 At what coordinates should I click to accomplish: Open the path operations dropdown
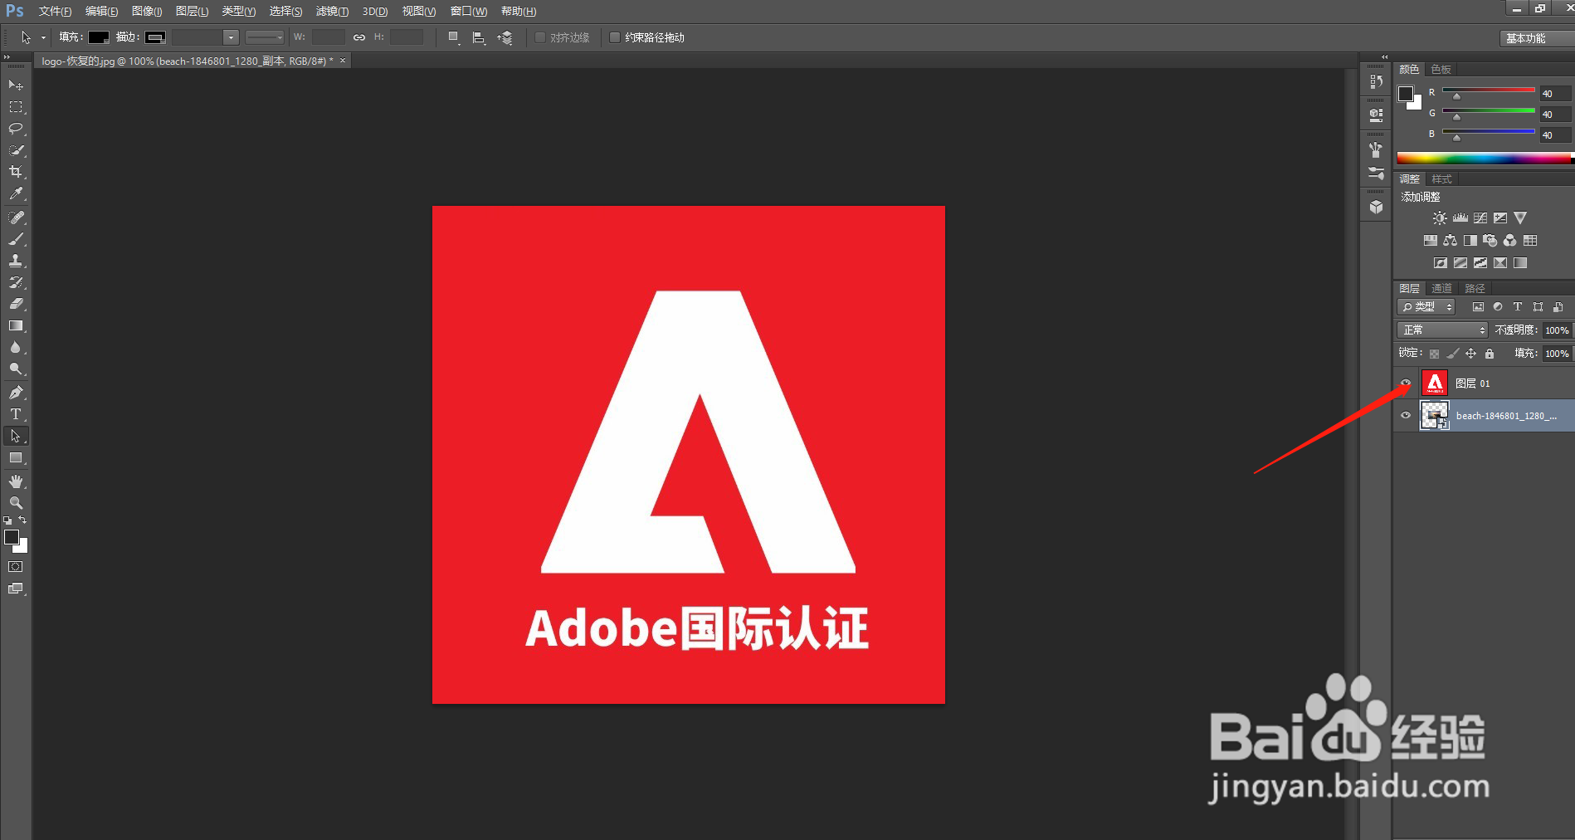pyautogui.click(x=454, y=37)
